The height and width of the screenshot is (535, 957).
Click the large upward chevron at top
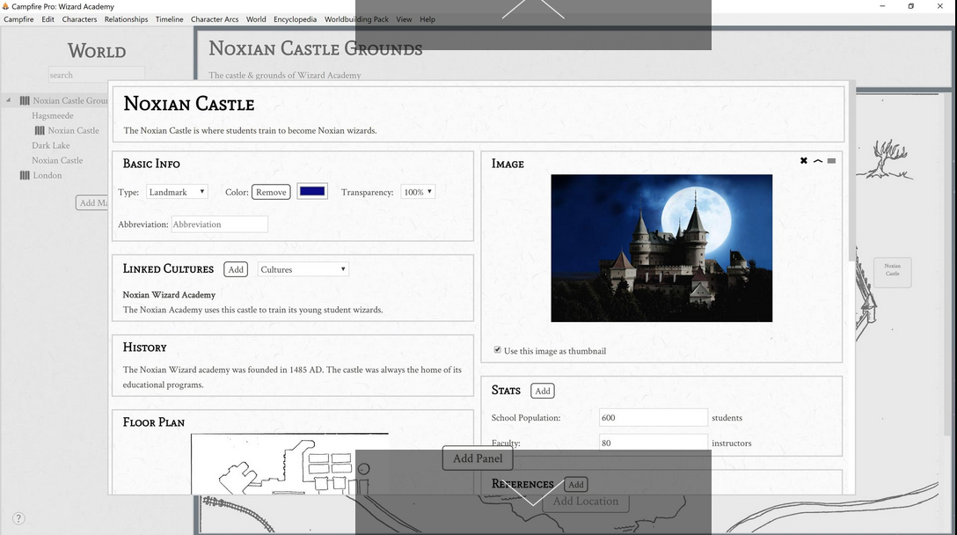click(x=533, y=9)
